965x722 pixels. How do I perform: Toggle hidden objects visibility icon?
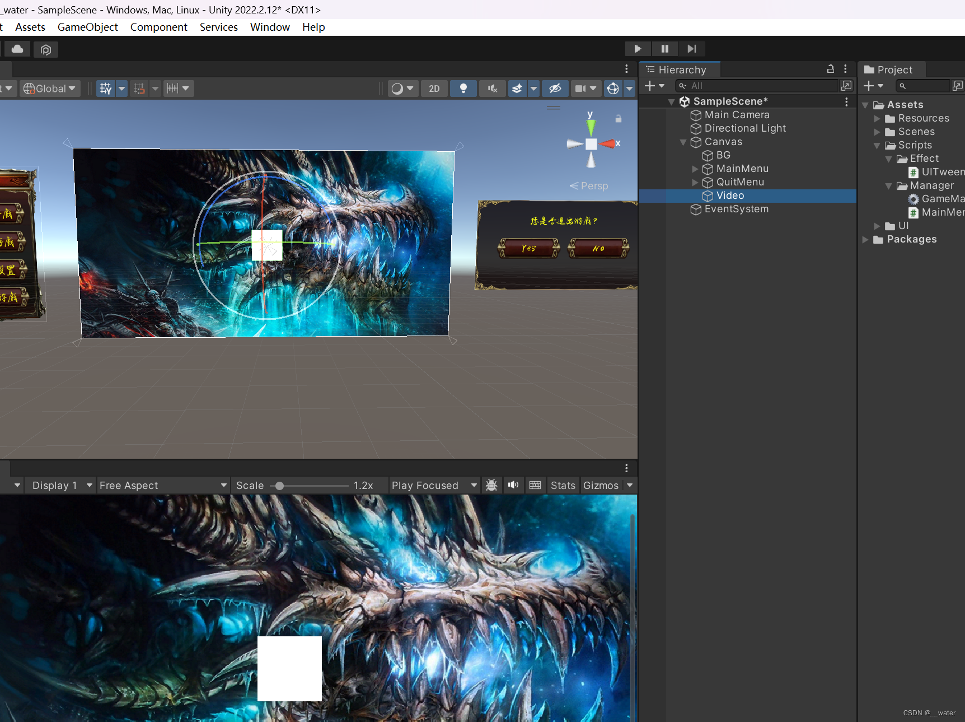[x=555, y=88]
